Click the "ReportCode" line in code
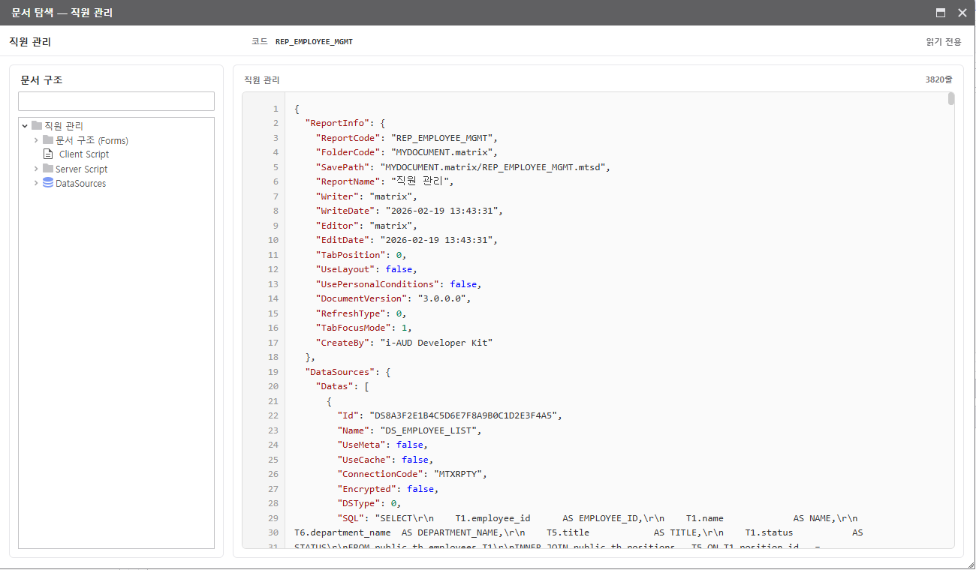The image size is (976, 570). pyautogui.click(x=407, y=138)
